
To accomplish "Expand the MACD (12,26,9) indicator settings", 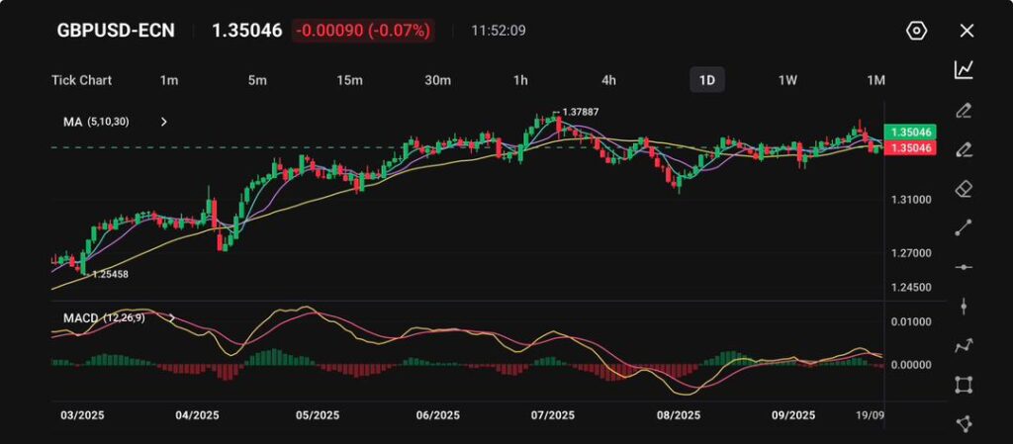I will [x=172, y=317].
